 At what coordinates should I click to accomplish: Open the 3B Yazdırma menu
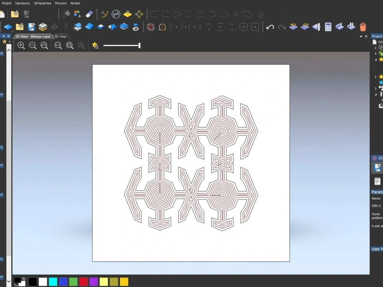coord(42,3)
